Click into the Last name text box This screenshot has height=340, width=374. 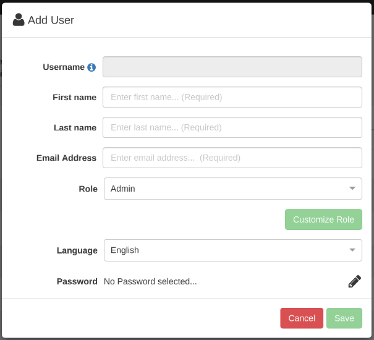pyautogui.click(x=232, y=127)
